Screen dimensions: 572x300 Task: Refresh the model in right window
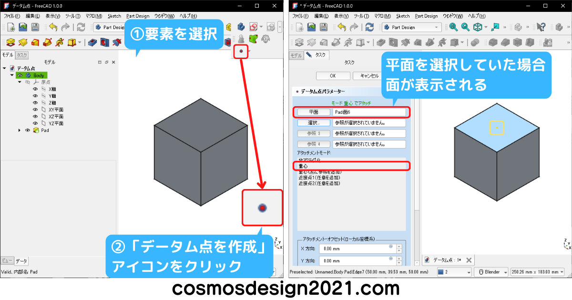pyautogui.click(x=369, y=27)
